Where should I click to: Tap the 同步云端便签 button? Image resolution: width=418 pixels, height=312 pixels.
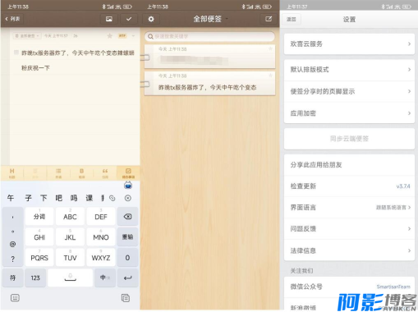(349, 139)
